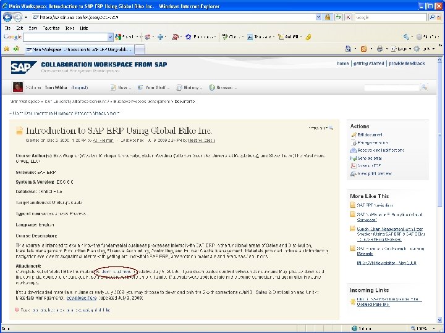Click second download here link (updated July 9)

pos(82,298)
